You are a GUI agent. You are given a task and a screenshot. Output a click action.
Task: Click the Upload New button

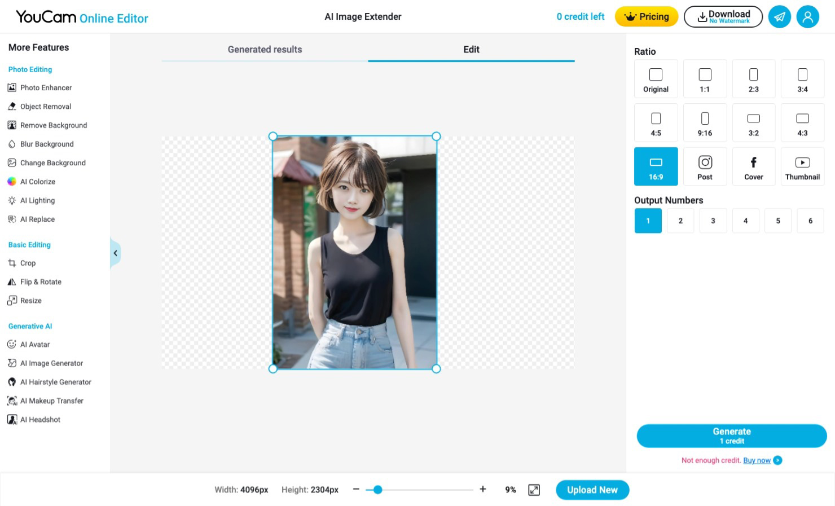click(x=592, y=490)
